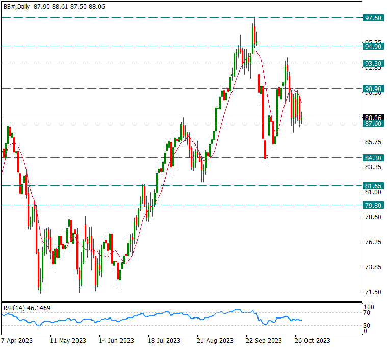387x347 pixels.
Task: Click the 93.30 price level label
Action: coord(373,63)
